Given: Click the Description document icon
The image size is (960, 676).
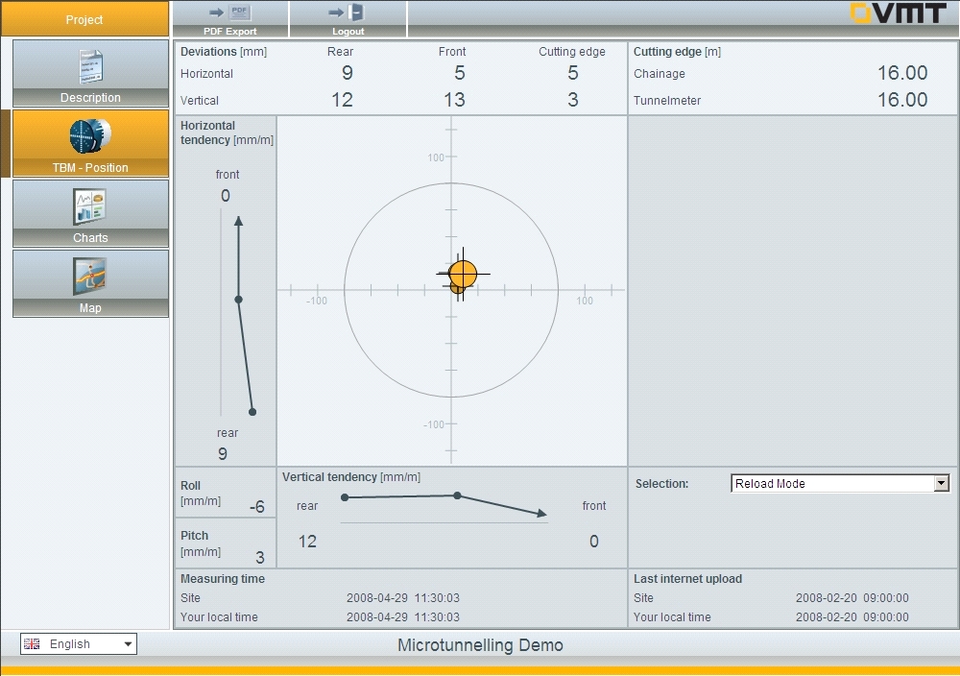Looking at the screenshot, I should coord(90,66).
